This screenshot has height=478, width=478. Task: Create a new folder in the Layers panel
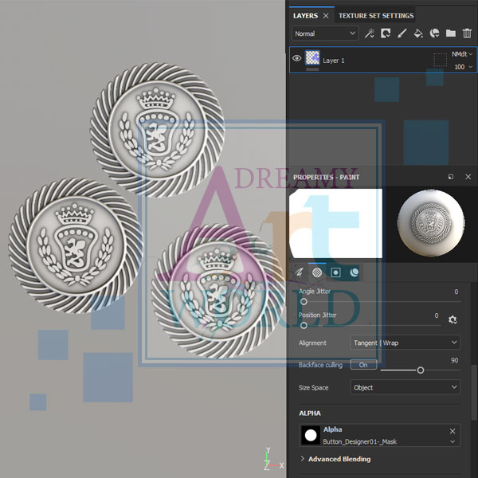(451, 33)
